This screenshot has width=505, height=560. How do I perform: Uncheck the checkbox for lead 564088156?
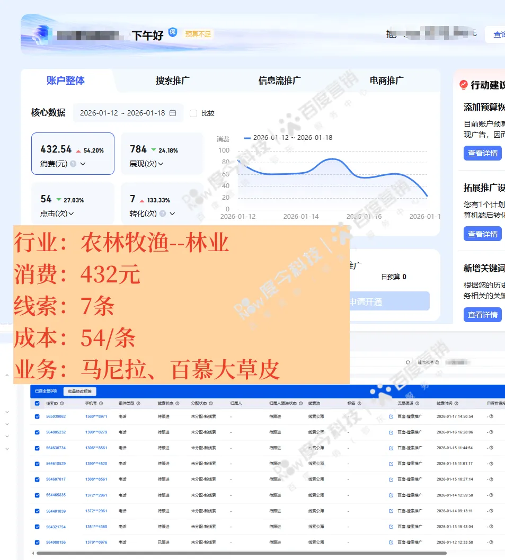pyautogui.click(x=37, y=542)
